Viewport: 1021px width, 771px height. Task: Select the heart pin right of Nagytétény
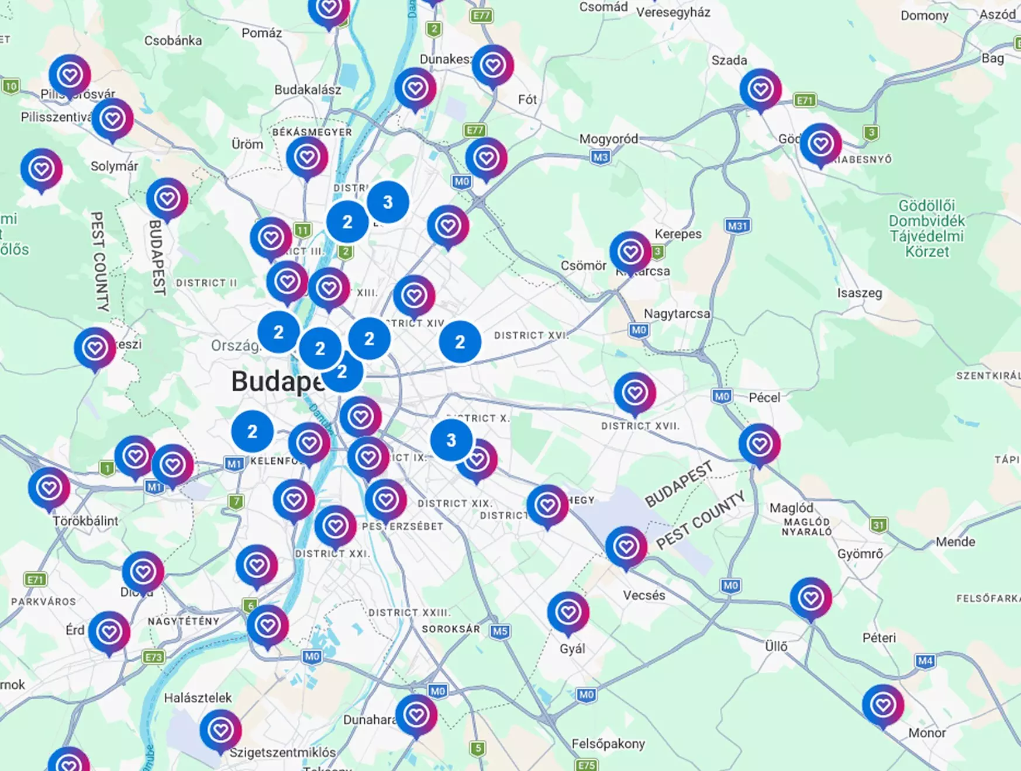coord(267,627)
